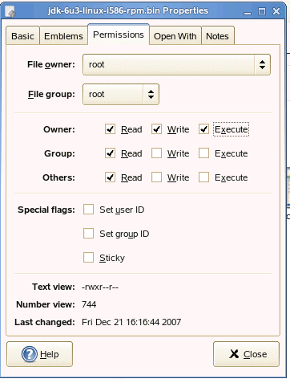290x379 pixels.
Task: Uncheck Owner Execute permission checkbox
Action: tap(203, 129)
